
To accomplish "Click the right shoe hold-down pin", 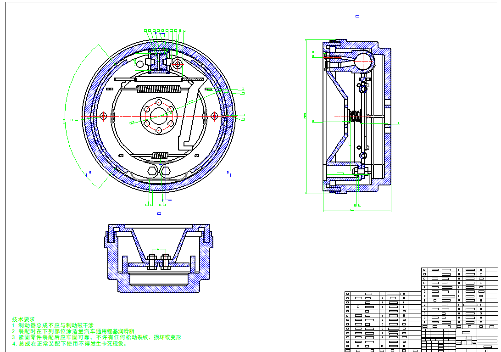I will (x=214, y=116).
